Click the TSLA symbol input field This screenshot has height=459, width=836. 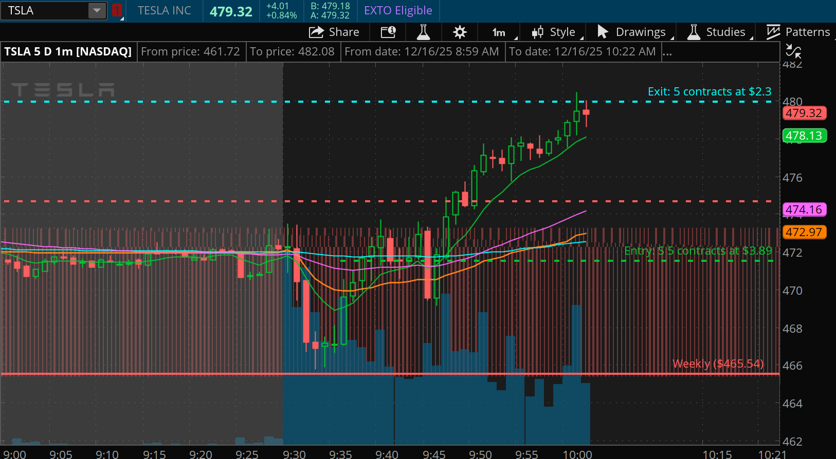45,10
